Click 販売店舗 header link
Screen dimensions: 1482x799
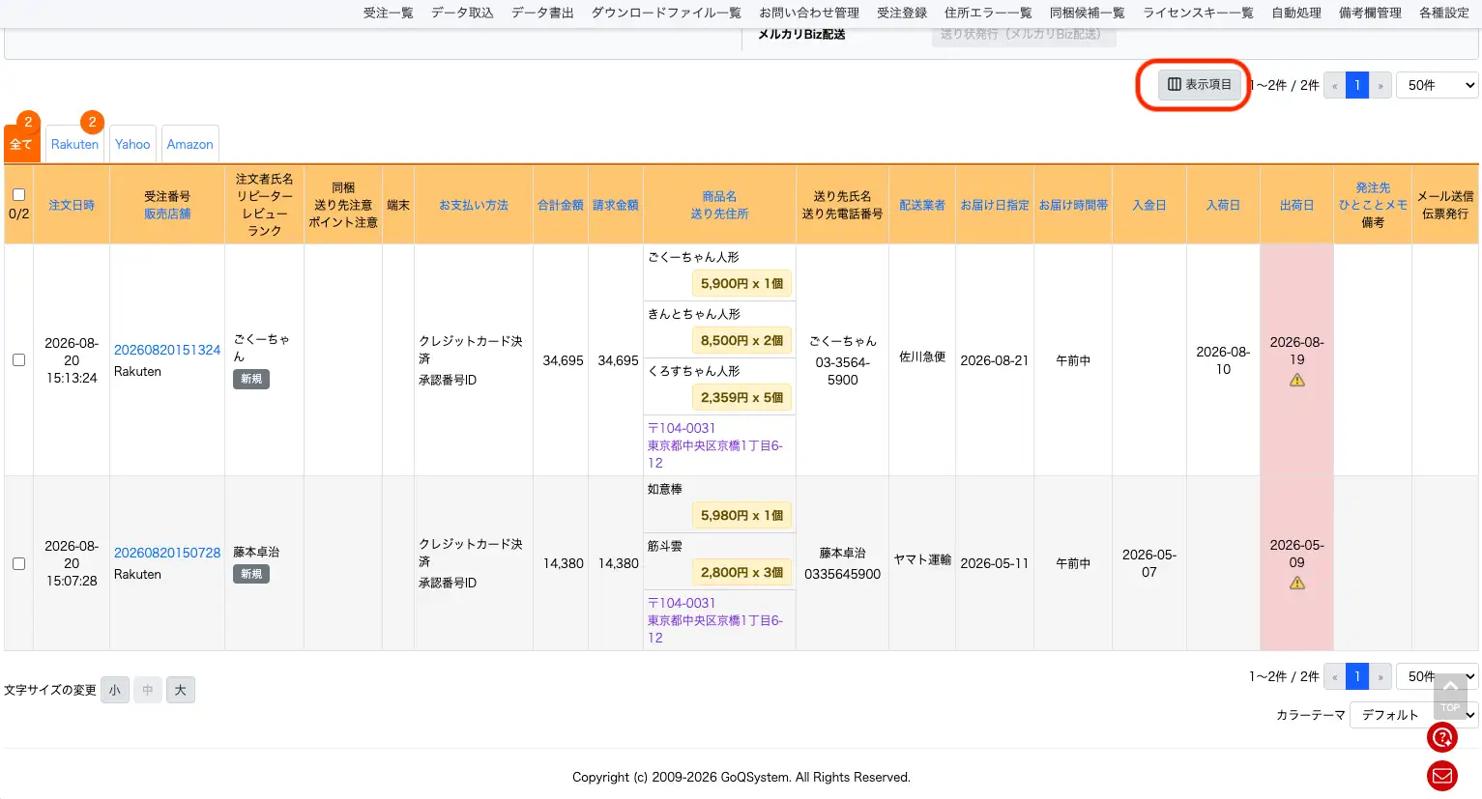tap(167, 214)
